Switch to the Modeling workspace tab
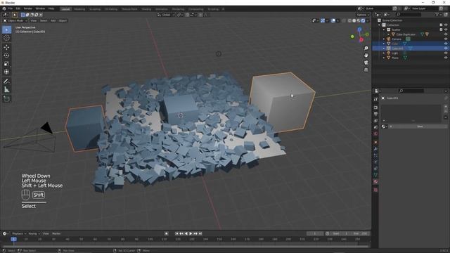 [x=79, y=9]
